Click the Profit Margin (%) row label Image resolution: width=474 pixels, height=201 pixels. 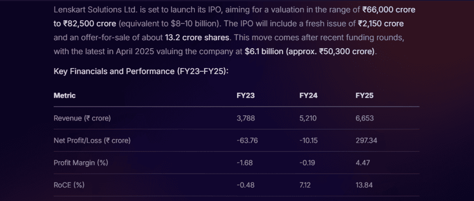(x=81, y=163)
